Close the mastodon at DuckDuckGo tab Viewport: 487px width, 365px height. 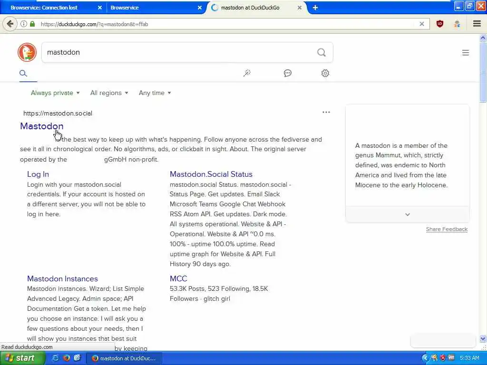(300, 8)
